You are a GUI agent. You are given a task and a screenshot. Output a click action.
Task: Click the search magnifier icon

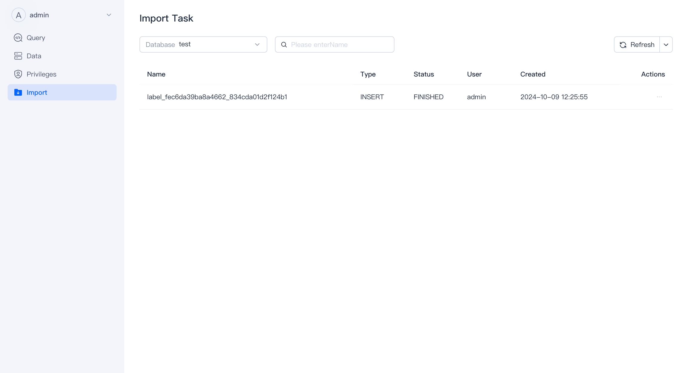pos(284,45)
